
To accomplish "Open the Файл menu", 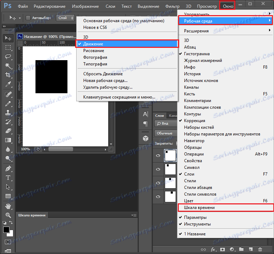I will (x=23, y=6).
